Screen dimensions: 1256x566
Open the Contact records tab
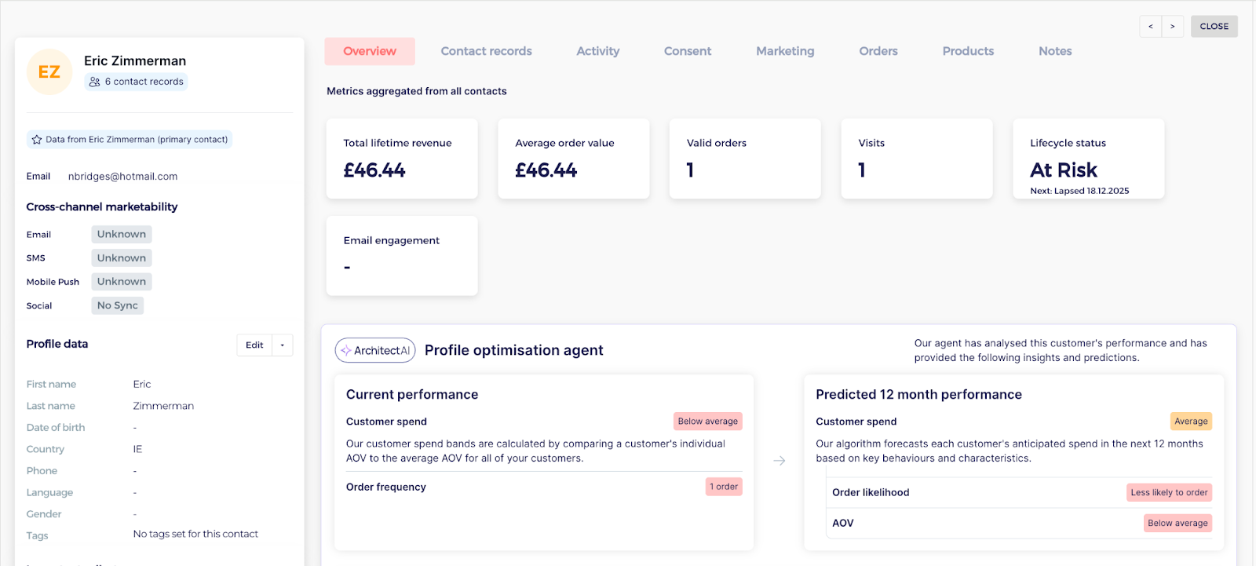(x=486, y=51)
